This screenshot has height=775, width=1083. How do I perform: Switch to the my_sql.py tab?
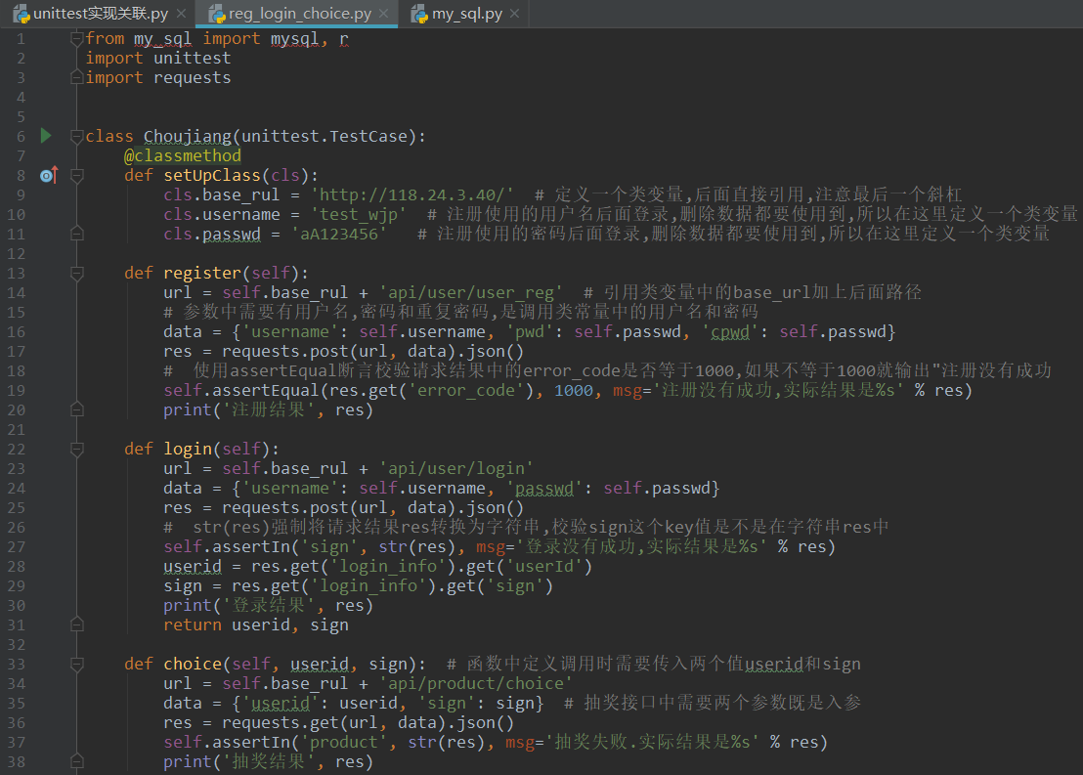click(x=466, y=14)
